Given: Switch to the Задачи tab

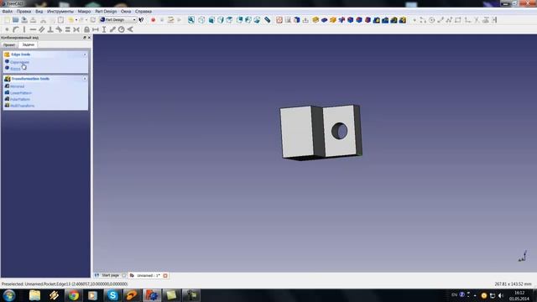Looking at the screenshot, I should 28,44.
